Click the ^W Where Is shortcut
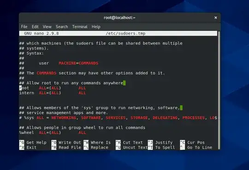The image size is (249, 170). pyautogui.click(x=97, y=142)
